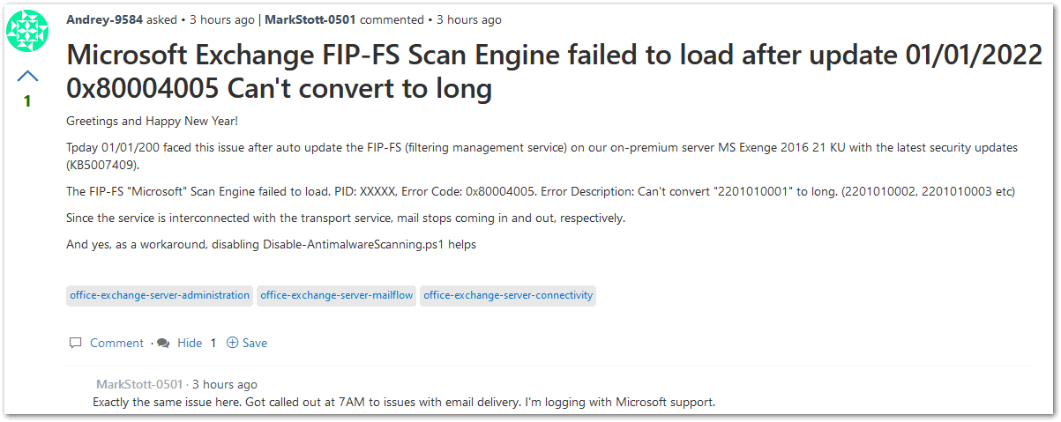This screenshot has height=422, width=1061.
Task: Filter by office-exchange-server-mailflow tag
Action: [x=336, y=295]
